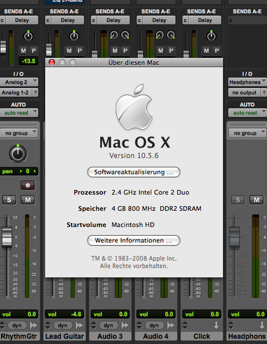Click the send pan knob on Click track
267x344 pixels.
(211, 36)
